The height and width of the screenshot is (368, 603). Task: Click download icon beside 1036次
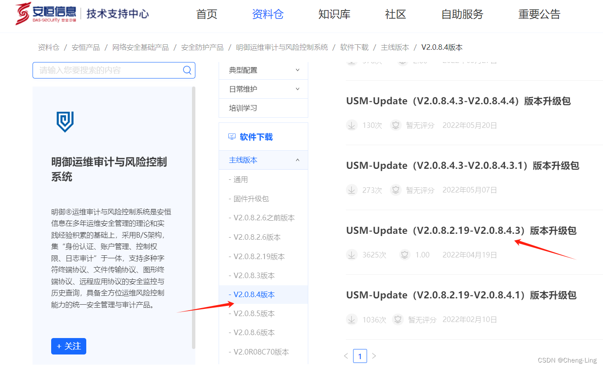(352, 319)
